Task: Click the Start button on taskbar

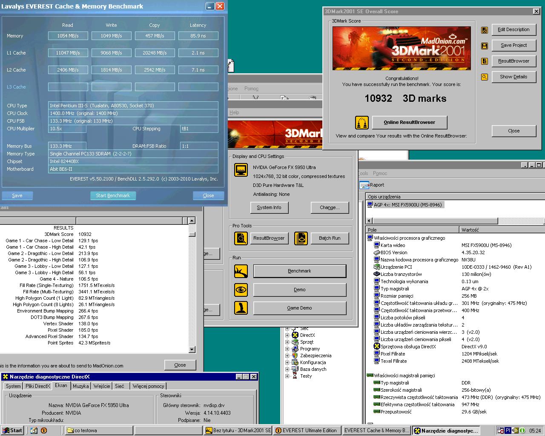Action: coord(12,430)
